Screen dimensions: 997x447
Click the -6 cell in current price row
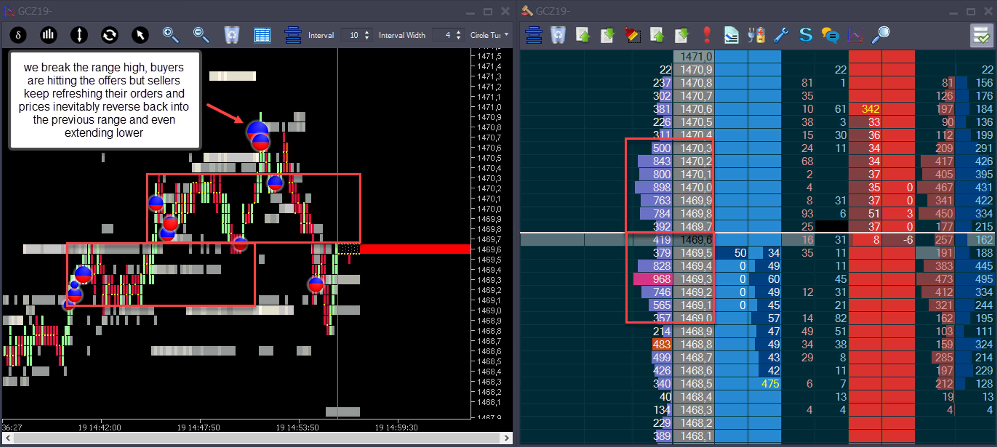899,240
